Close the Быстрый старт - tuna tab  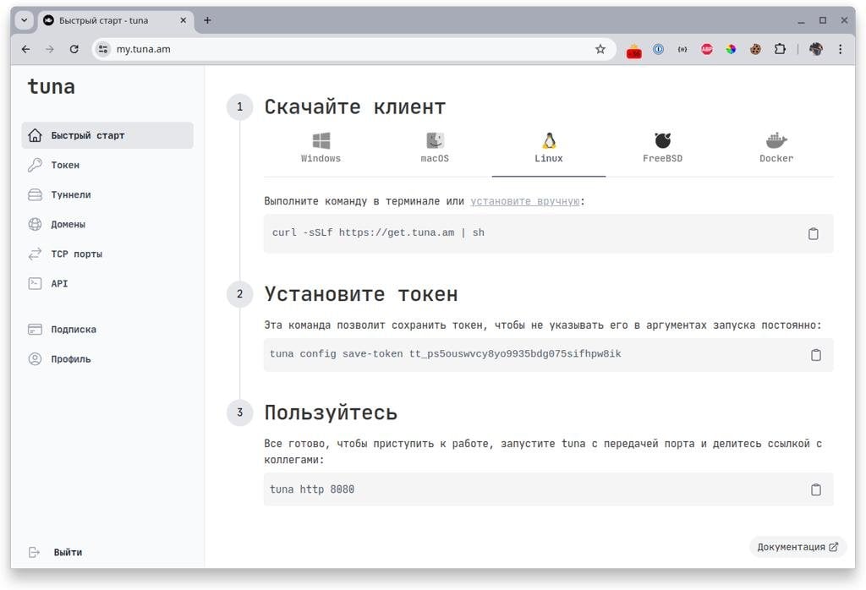[x=183, y=20]
